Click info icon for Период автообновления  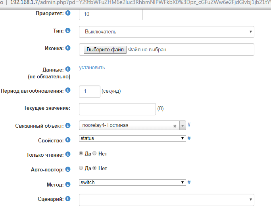pos(68,90)
